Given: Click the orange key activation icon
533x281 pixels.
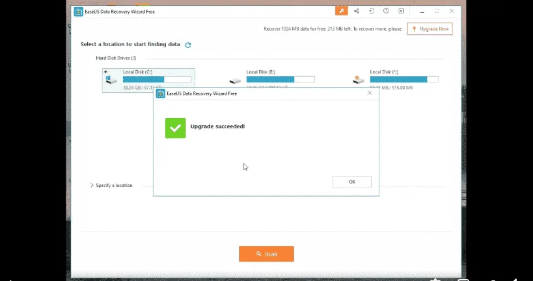Looking at the screenshot, I should [341, 11].
